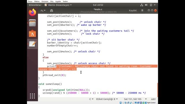
Task: Open Giriş menu in VirtualBox menu bar
Action: [52, 1]
